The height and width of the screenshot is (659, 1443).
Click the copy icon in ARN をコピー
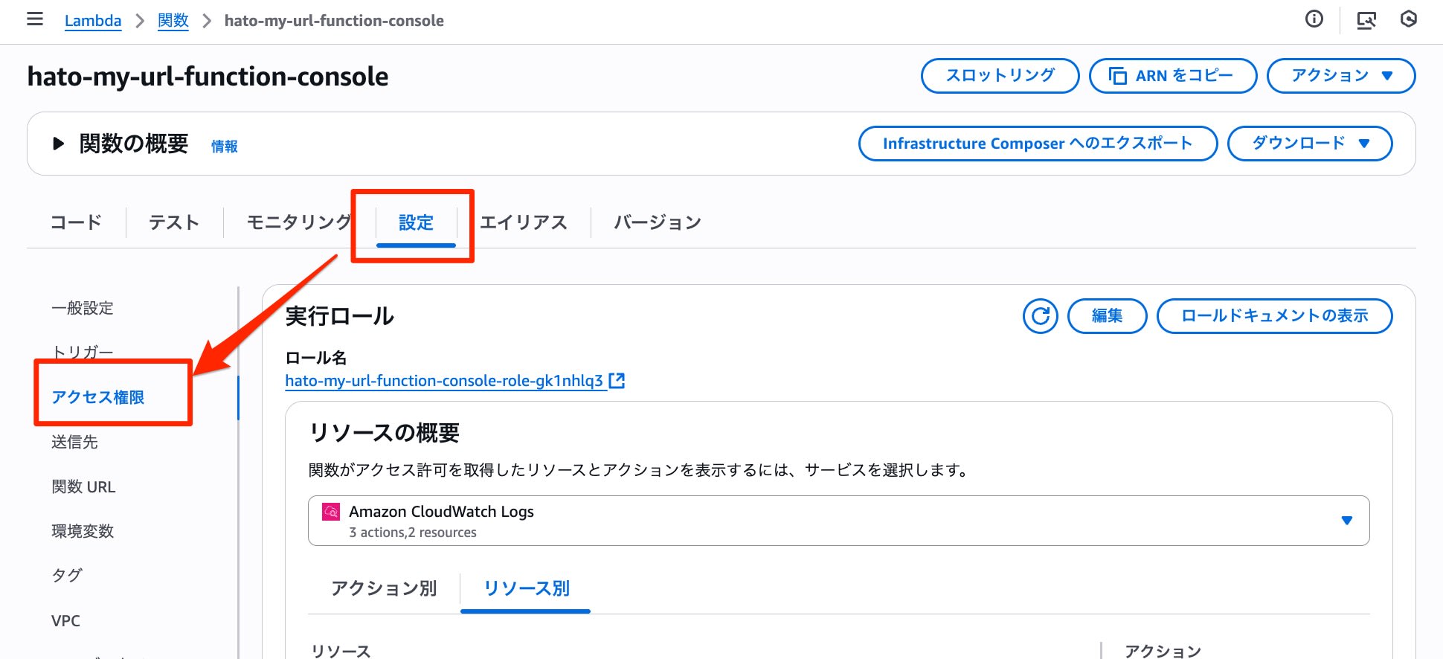(x=1117, y=76)
